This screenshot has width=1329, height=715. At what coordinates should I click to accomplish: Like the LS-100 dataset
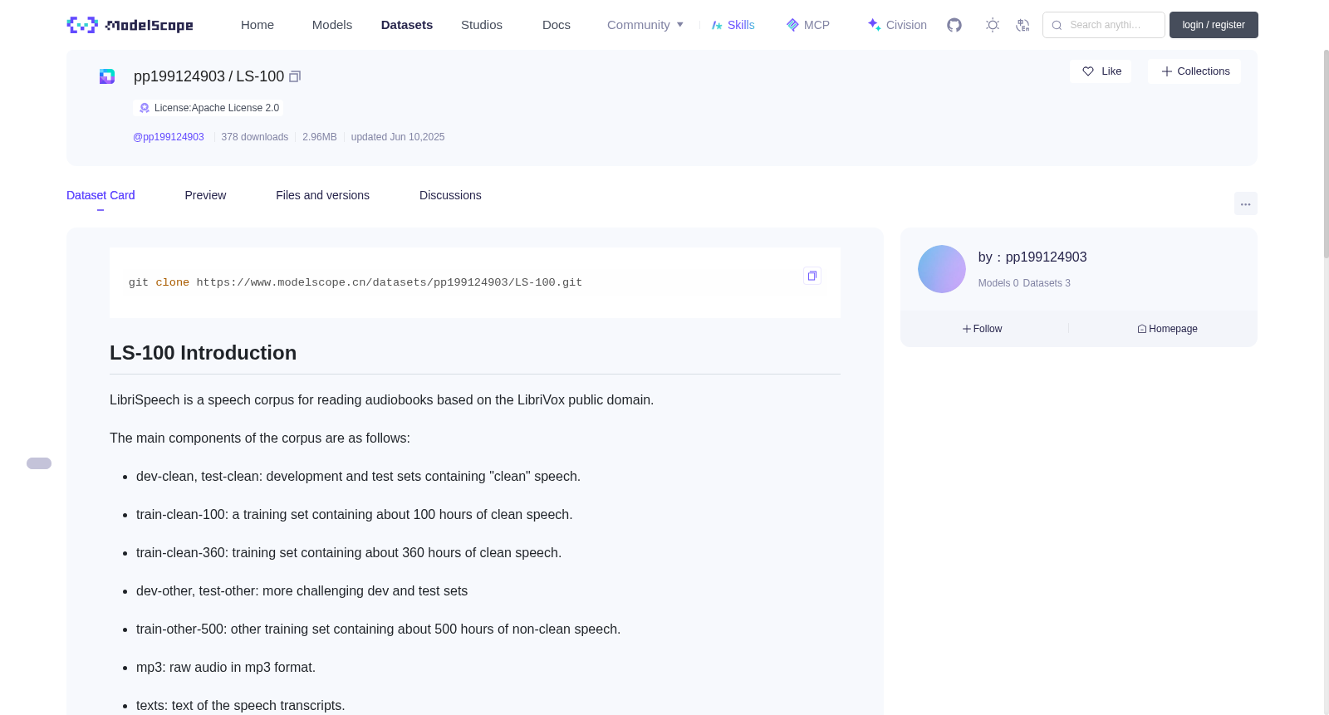(x=1101, y=71)
